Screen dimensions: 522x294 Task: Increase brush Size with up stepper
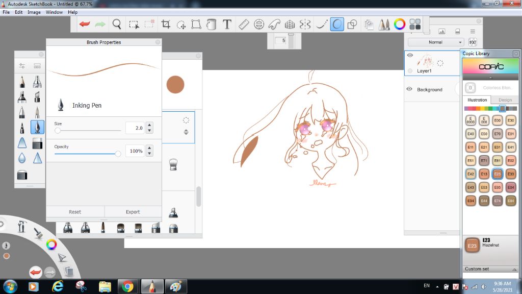[x=149, y=125]
